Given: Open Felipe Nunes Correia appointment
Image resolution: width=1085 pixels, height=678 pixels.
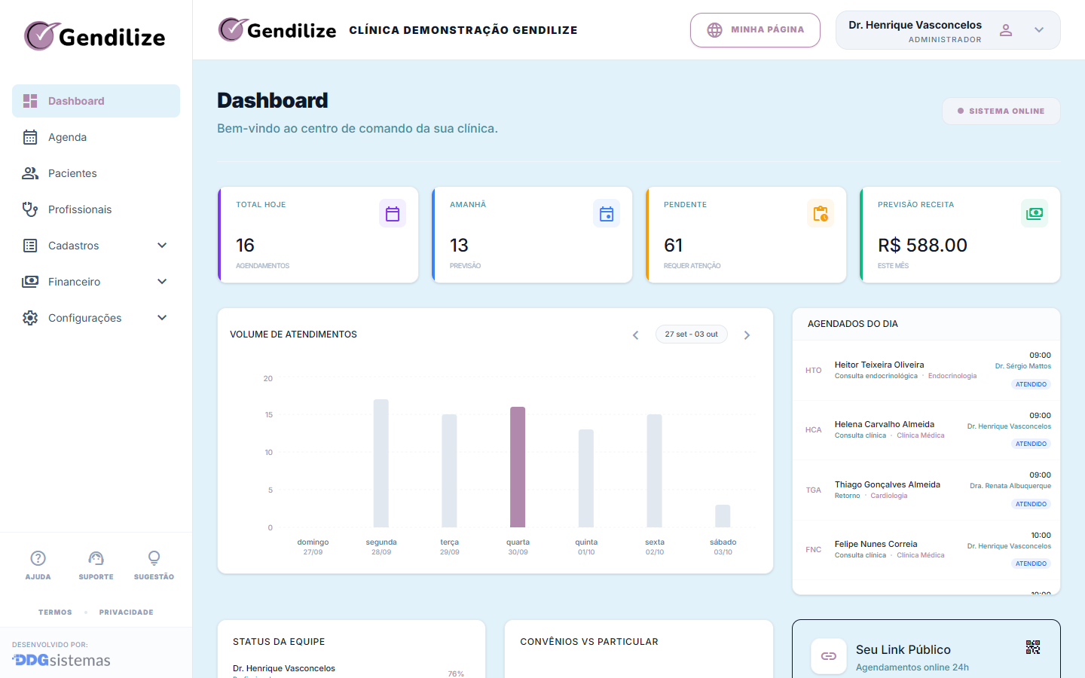Looking at the screenshot, I should 926,550.
